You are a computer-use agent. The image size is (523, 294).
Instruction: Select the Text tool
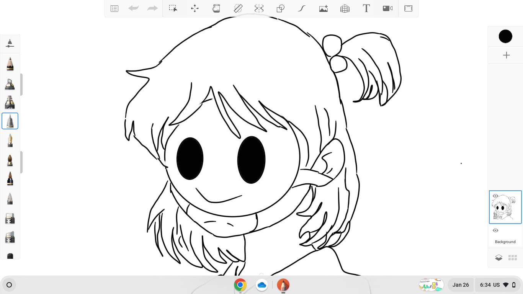[366, 8]
